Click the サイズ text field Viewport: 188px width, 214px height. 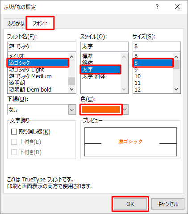pos(157,46)
